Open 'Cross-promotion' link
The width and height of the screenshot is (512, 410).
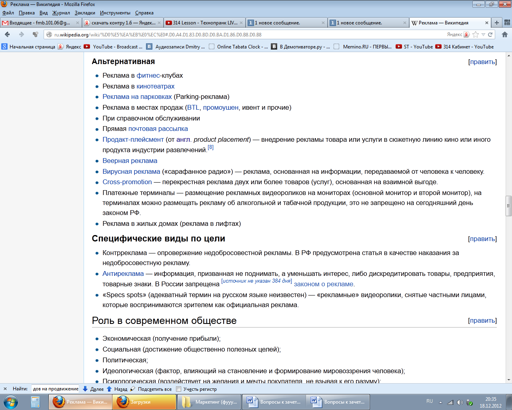point(127,182)
